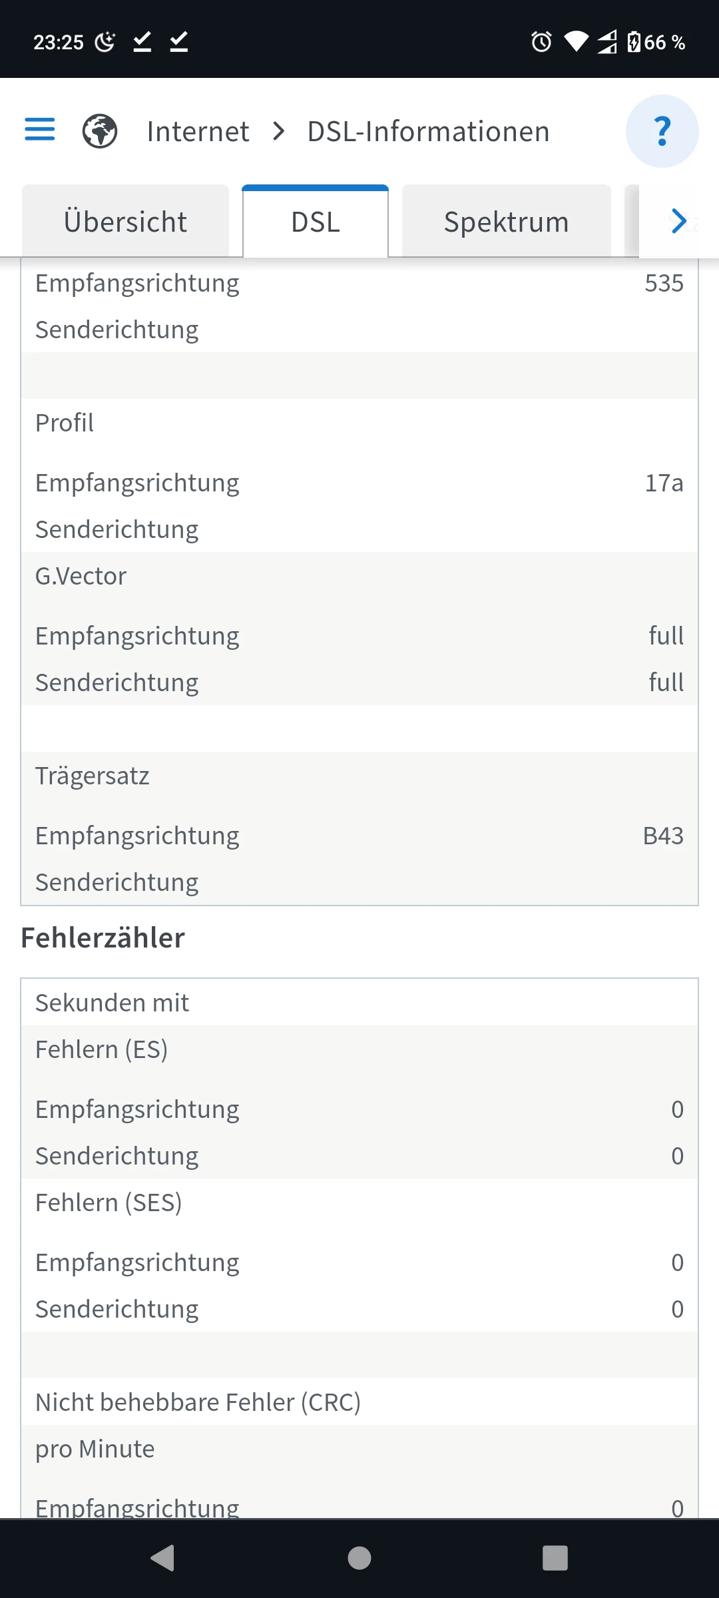Viewport: 719px width, 1598px height.
Task: Tap the battery charging status icon
Action: coord(634,42)
